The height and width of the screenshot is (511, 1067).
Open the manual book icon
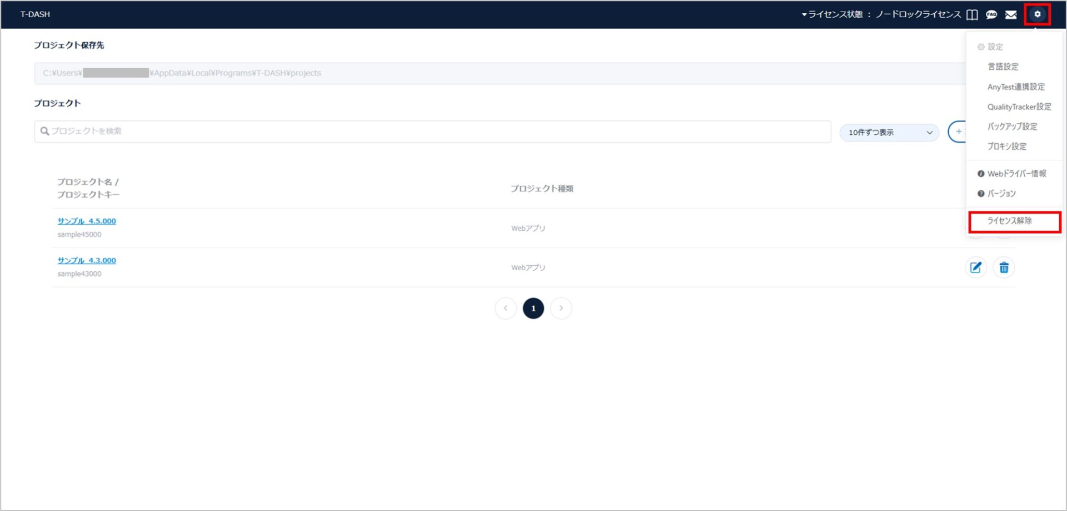point(972,15)
